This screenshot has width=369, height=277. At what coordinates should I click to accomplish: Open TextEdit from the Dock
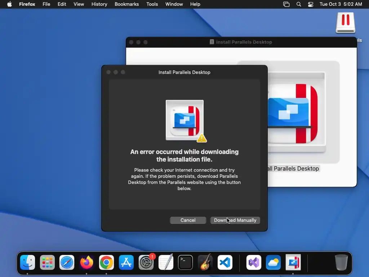[x=166, y=263]
